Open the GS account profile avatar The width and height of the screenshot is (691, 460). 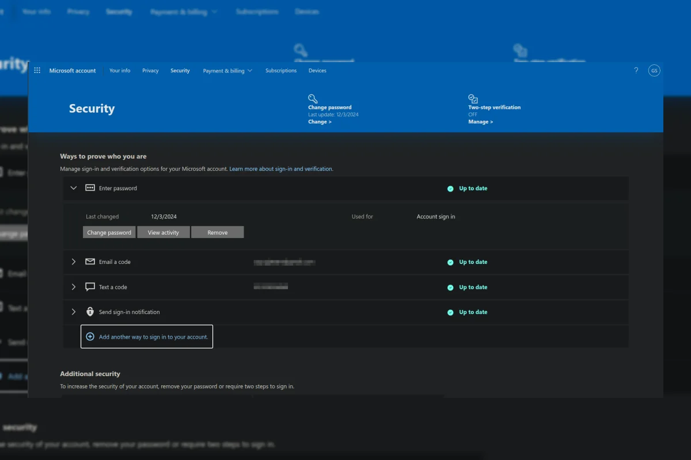pos(654,71)
